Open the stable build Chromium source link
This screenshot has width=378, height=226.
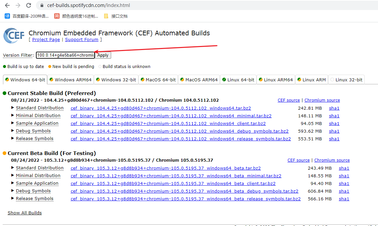coord(322,100)
